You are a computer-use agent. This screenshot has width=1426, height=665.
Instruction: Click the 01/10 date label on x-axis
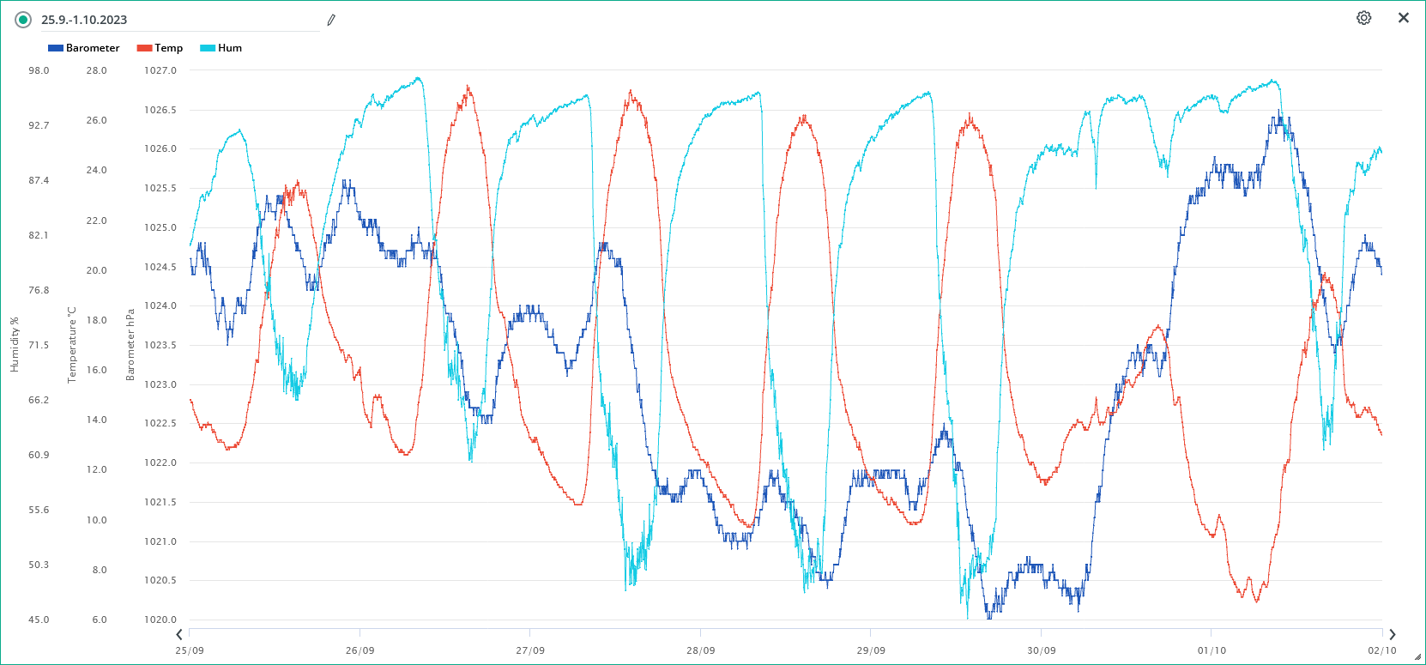(1211, 650)
